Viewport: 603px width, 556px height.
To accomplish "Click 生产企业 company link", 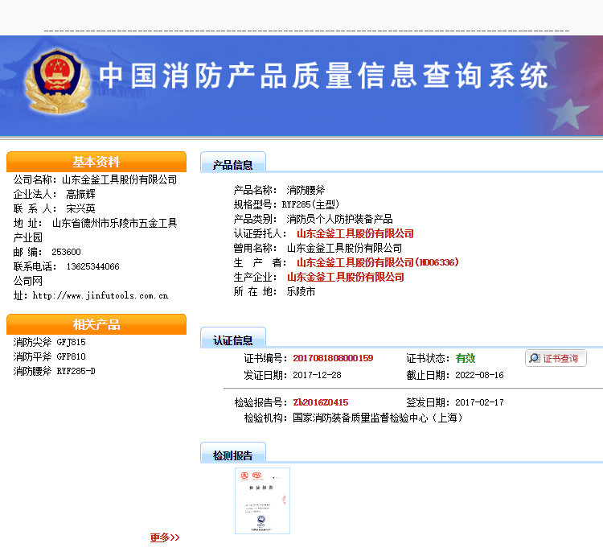I will 346,277.
